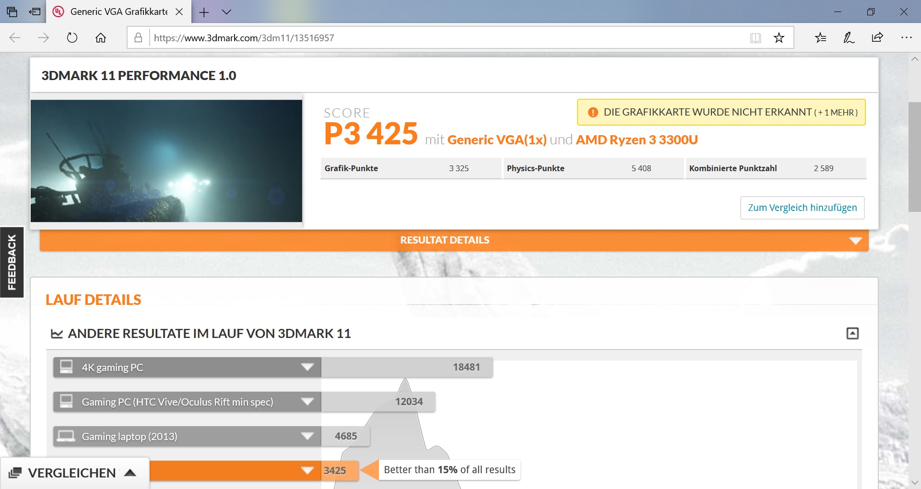The image size is (921, 489).
Task: Click the 18481 score bar label
Action: [x=466, y=367]
